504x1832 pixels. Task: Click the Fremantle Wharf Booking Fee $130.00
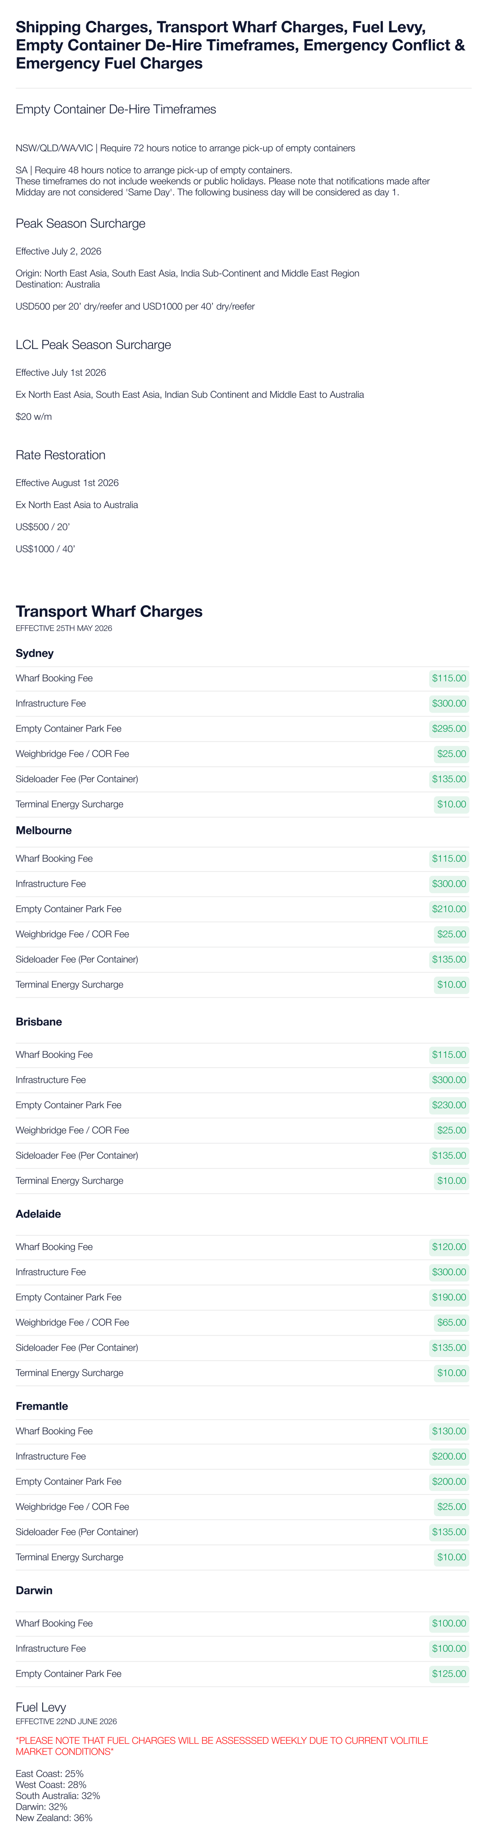click(x=449, y=1431)
